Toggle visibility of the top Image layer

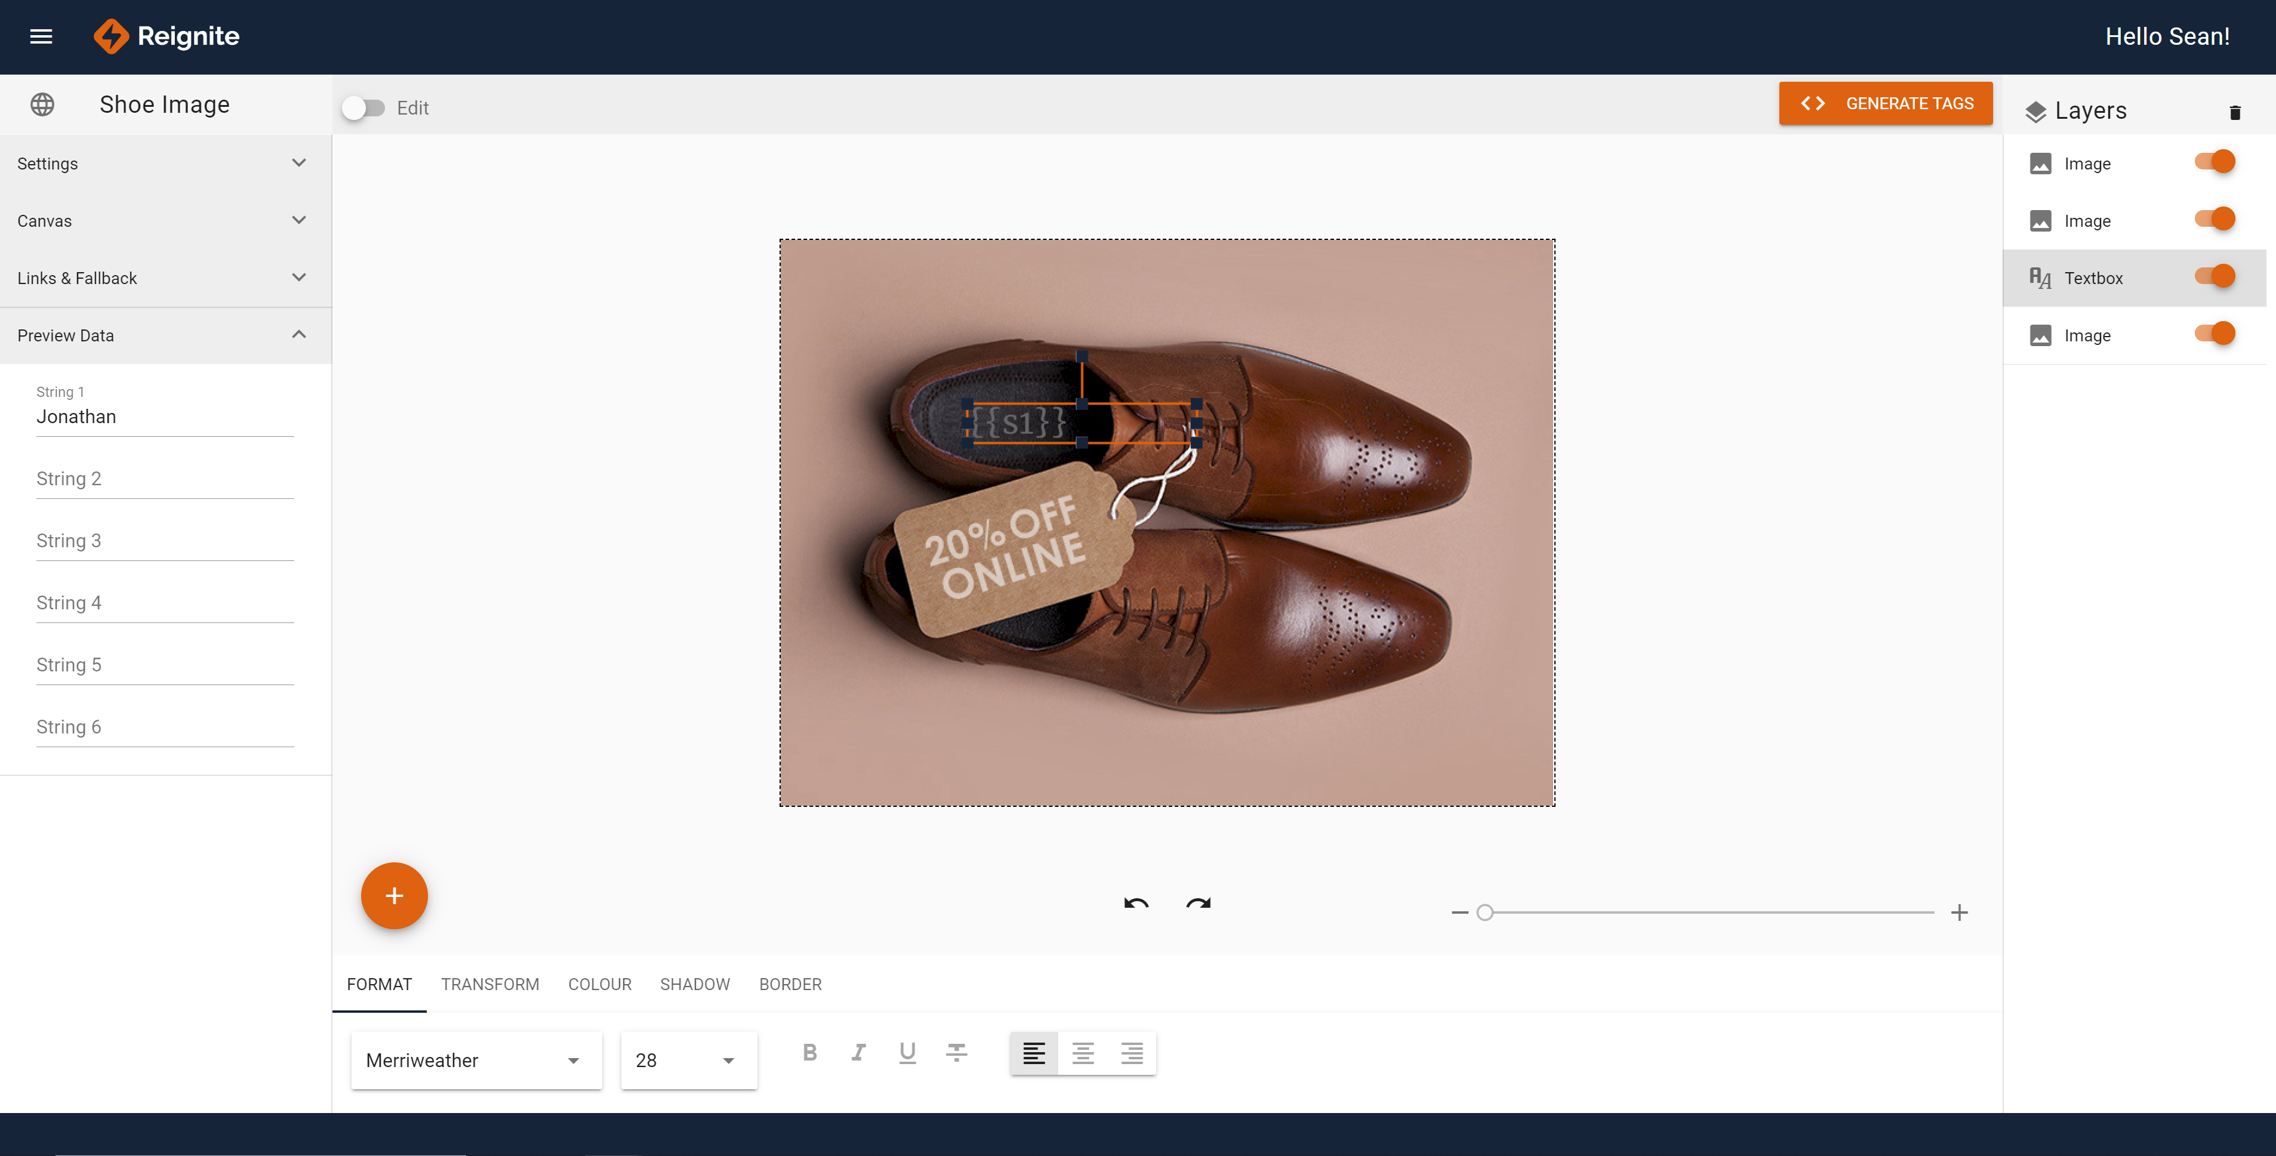[2214, 162]
